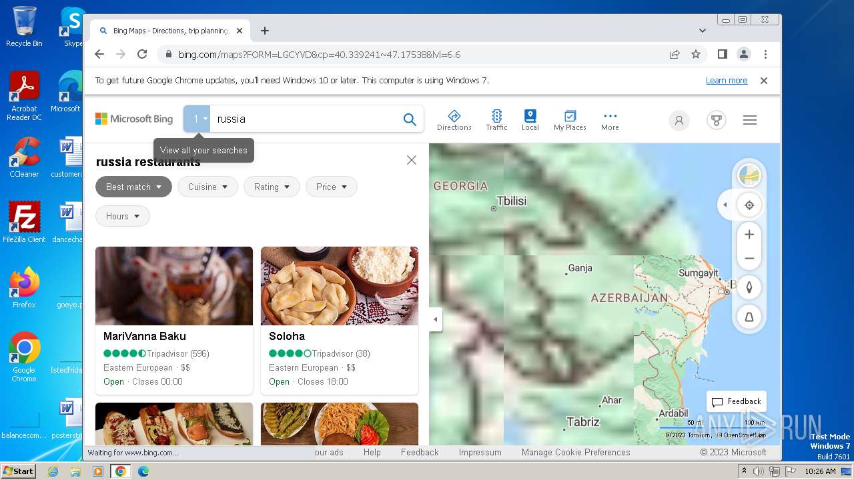This screenshot has height=480, width=854.
Task: Open the Impressum link
Action: click(x=480, y=452)
